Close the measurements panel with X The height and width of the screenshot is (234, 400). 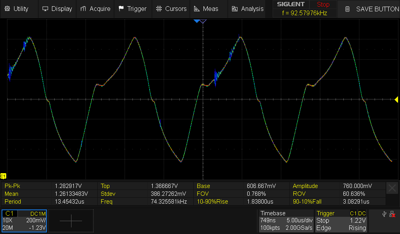click(x=392, y=188)
